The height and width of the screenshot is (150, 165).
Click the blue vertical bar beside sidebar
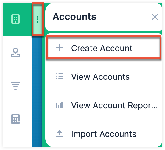point(37,91)
